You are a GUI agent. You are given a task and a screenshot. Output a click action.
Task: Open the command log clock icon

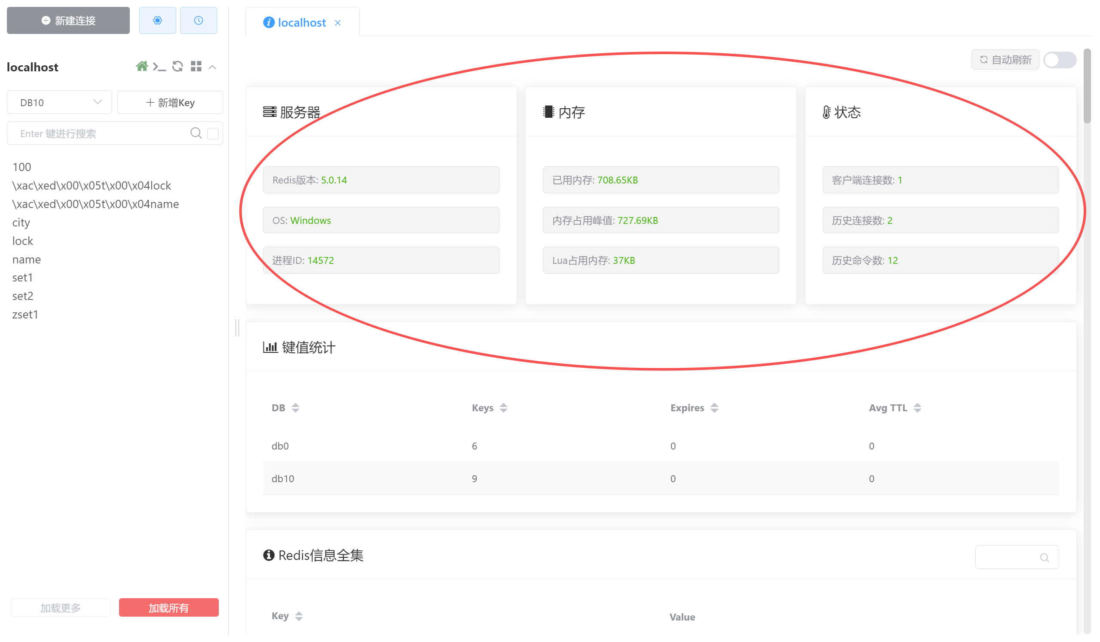pos(199,21)
